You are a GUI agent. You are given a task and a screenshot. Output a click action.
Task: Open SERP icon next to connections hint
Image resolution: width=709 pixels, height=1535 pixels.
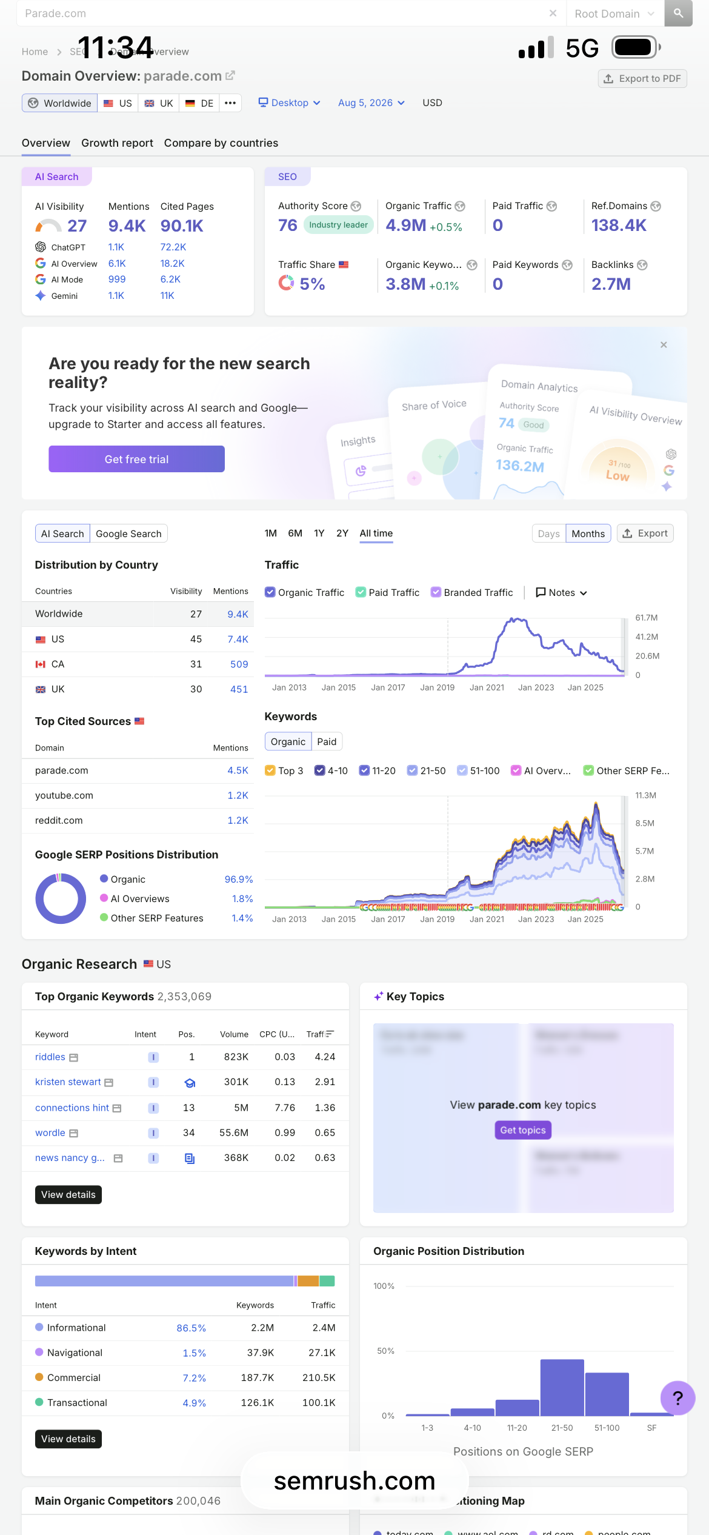coord(118,1108)
